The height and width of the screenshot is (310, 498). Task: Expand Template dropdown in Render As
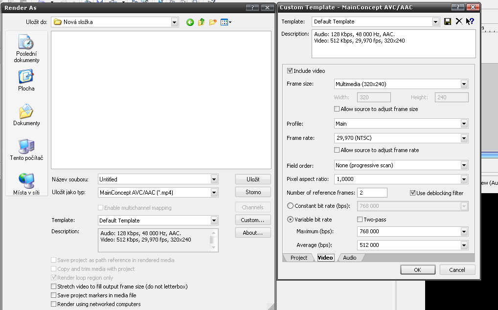214,220
